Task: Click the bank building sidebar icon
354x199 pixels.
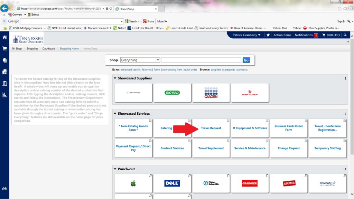Action: click(4, 83)
